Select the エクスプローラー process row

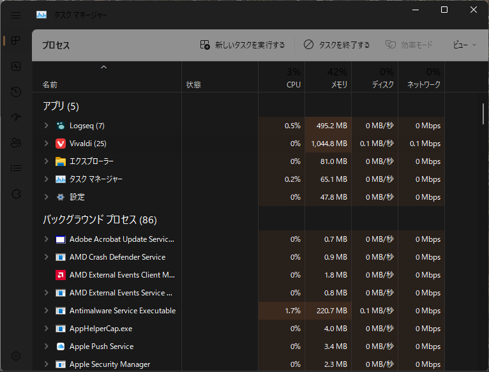[x=239, y=161]
